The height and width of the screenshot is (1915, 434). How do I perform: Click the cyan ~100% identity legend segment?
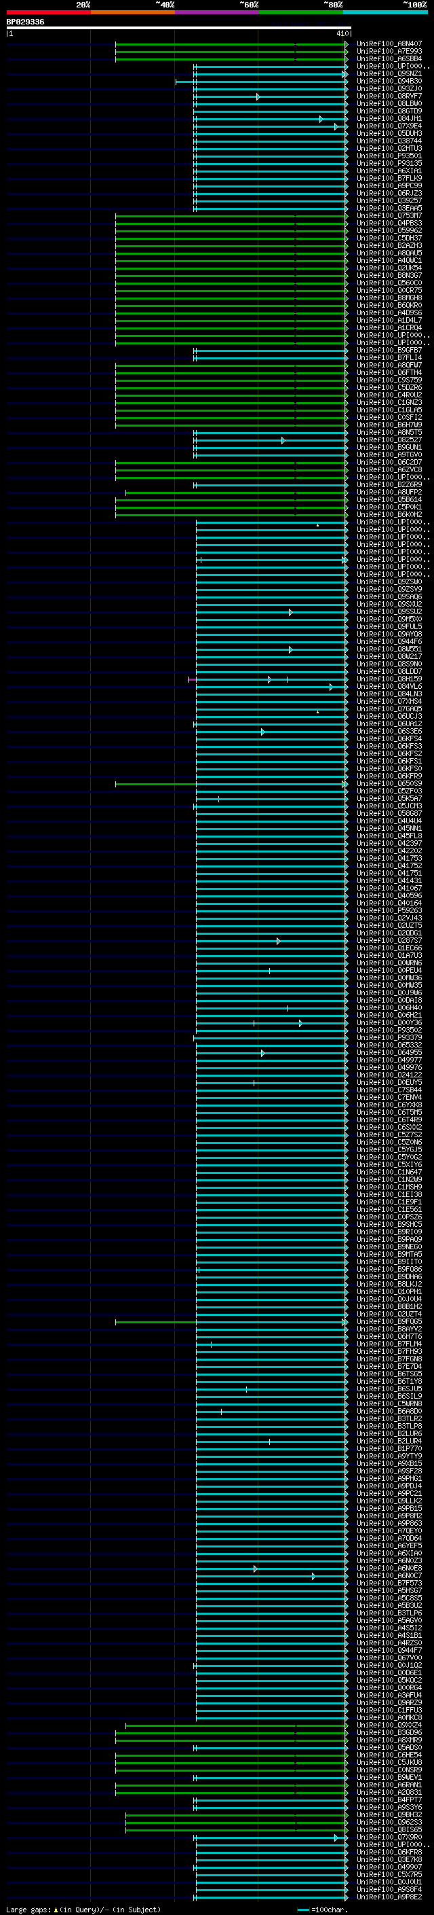tap(385, 13)
